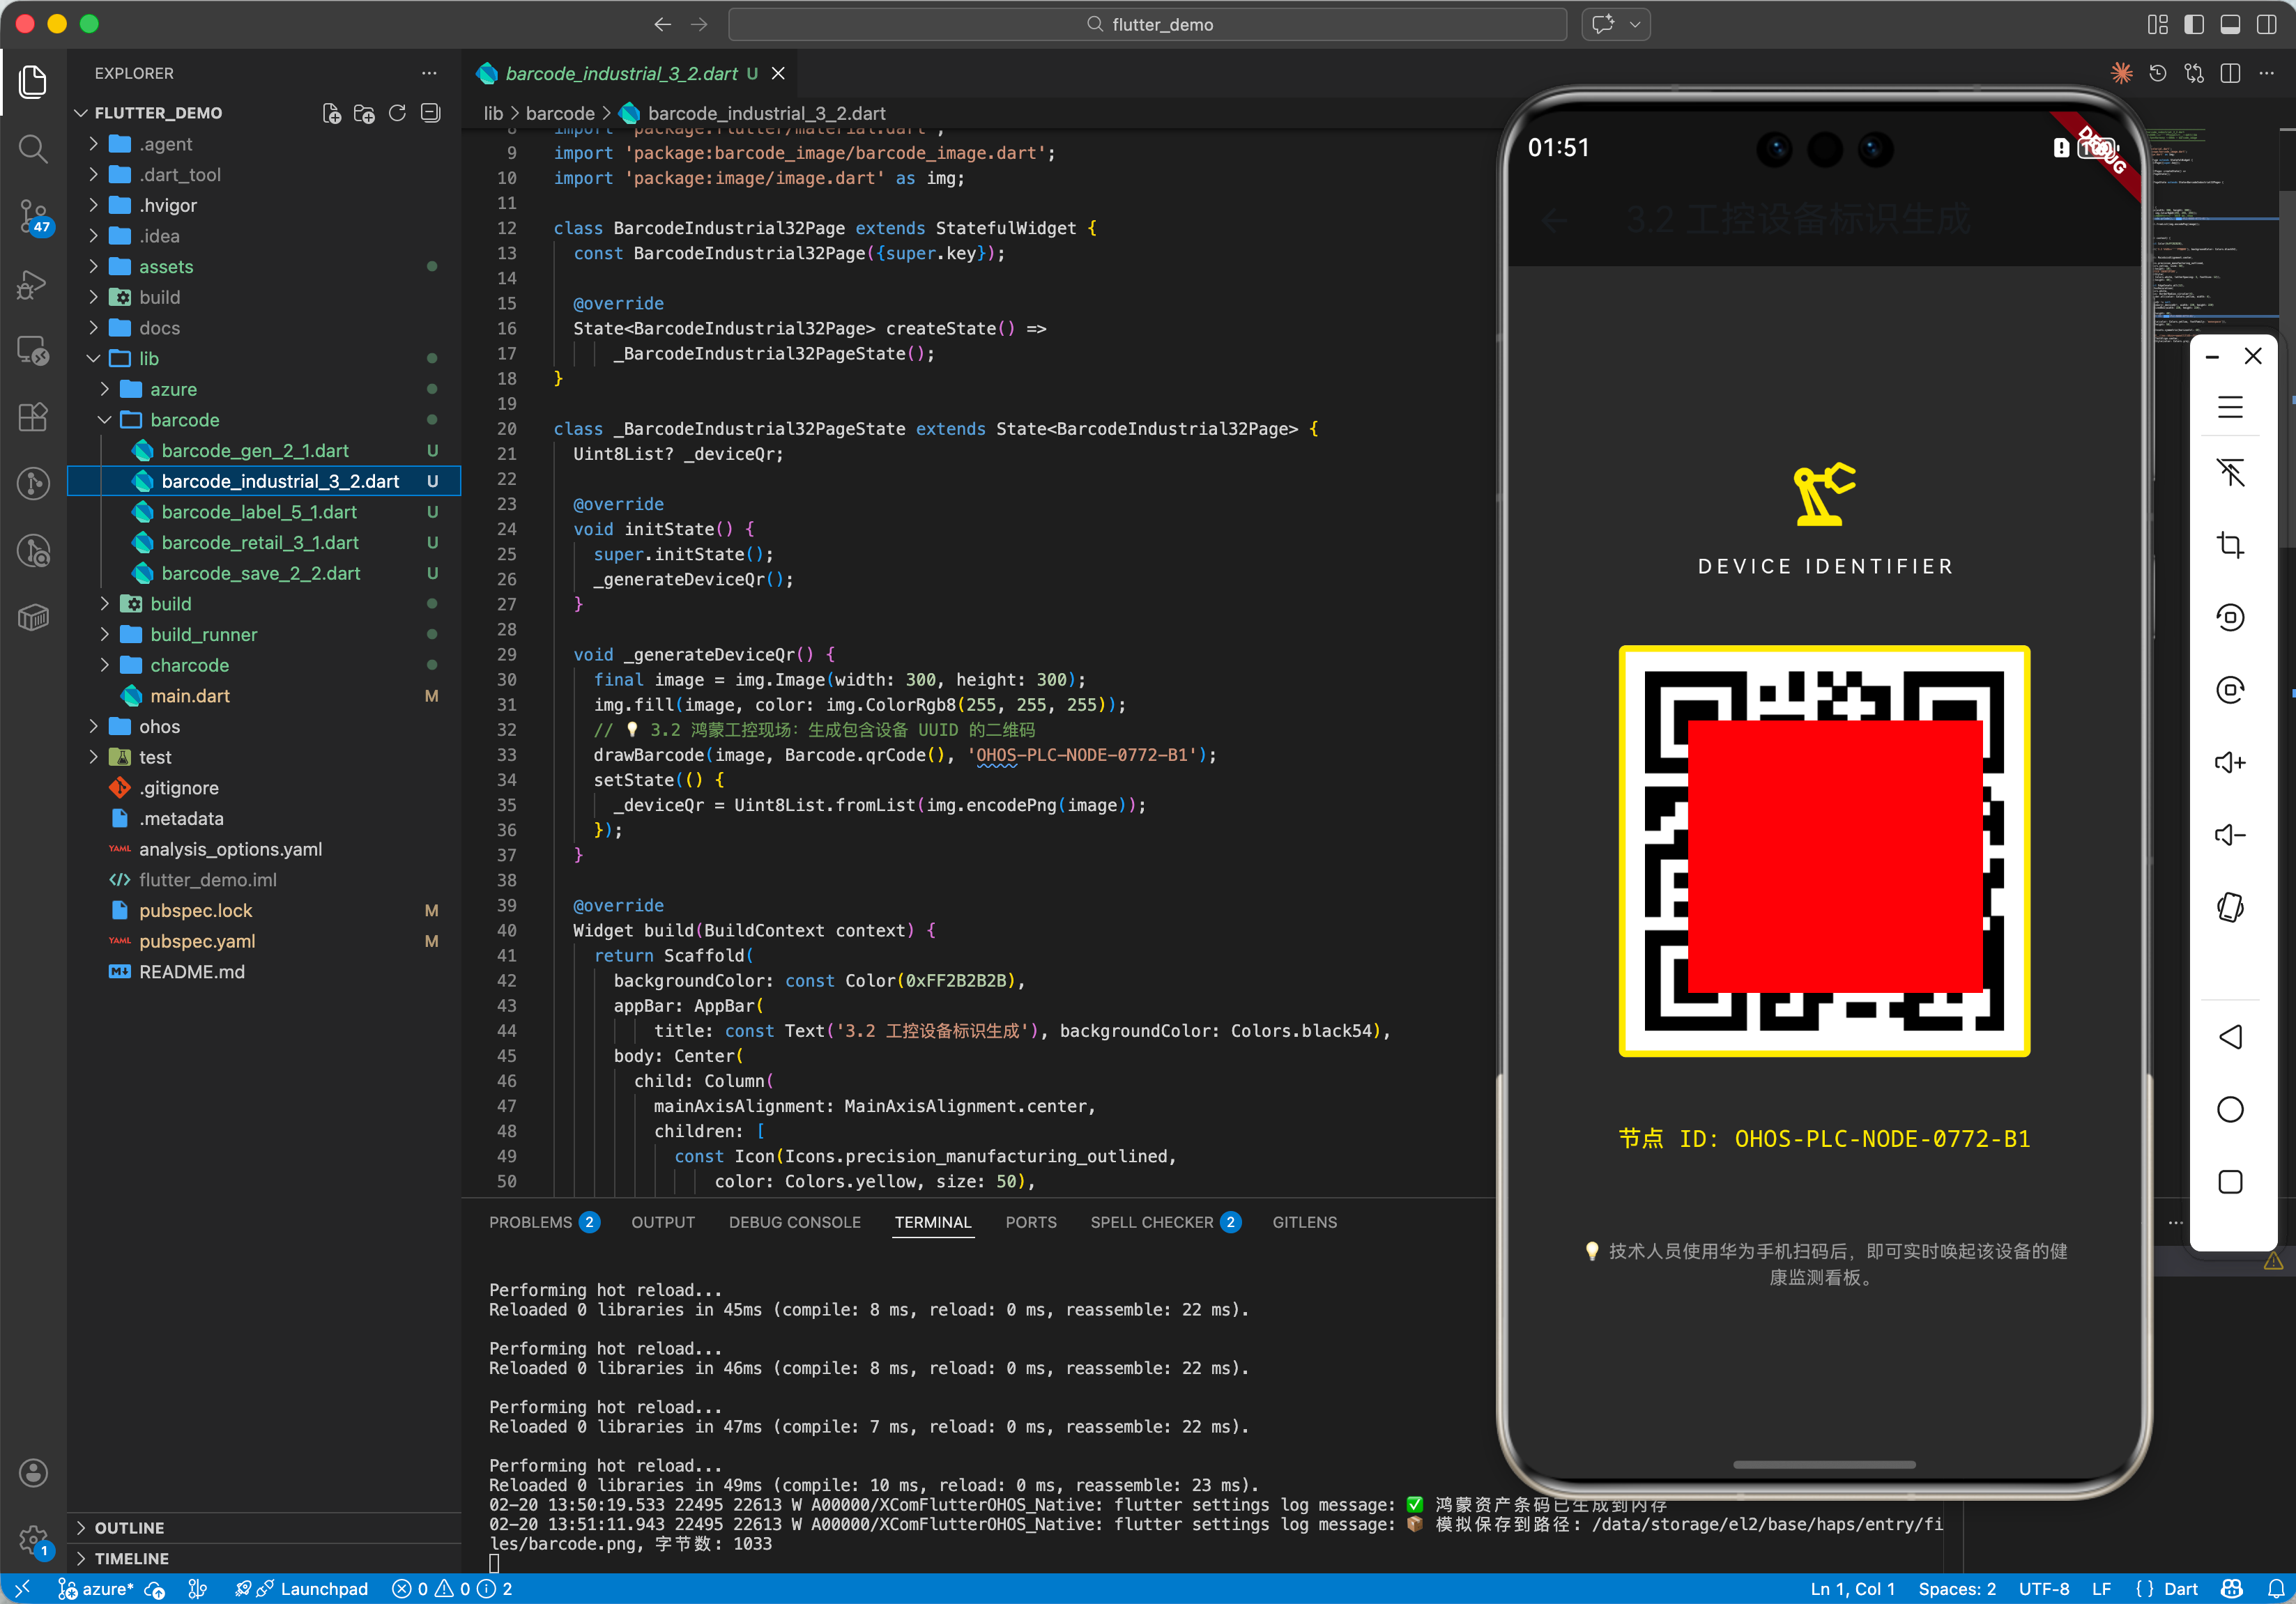Toggle the primary side bar layout button
This screenshot has height=1604, width=2296.
pyautogui.click(x=2194, y=24)
